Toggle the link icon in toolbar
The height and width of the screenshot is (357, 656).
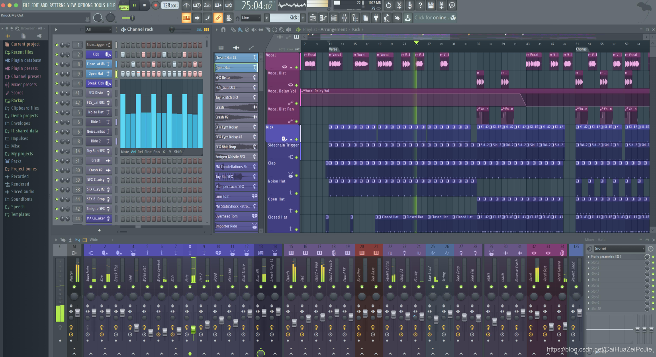click(x=218, y=17)
